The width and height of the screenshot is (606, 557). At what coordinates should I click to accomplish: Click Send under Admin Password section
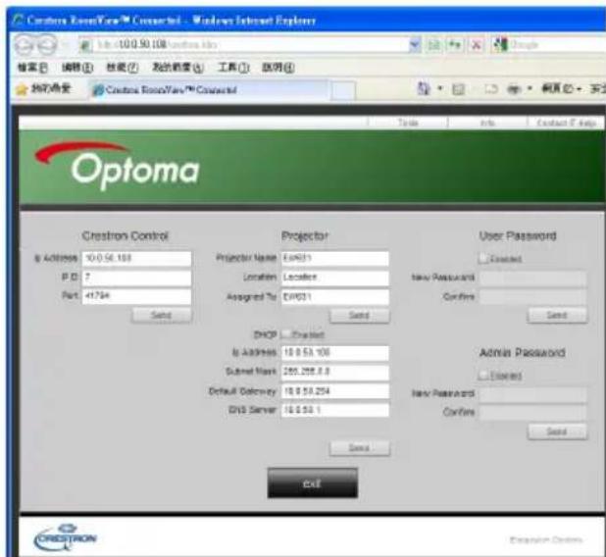pos(557,431)
